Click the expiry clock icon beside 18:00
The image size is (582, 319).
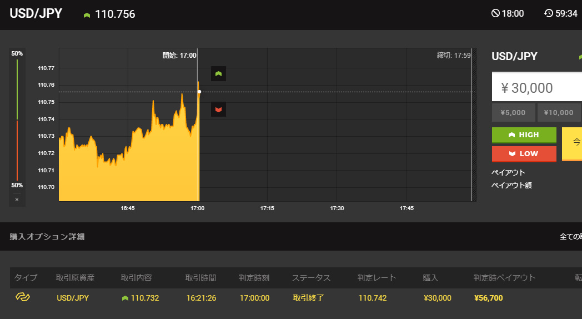[x=495, y=13]
